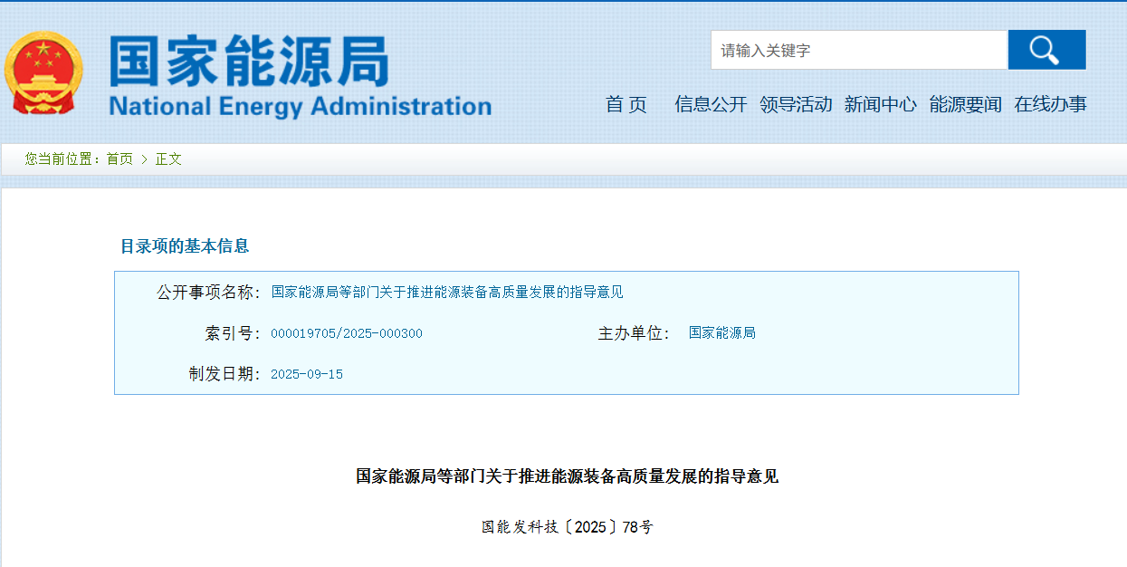Click the national emblem logo
This screenshot has height=567, width=1127.
click(43, 73)
